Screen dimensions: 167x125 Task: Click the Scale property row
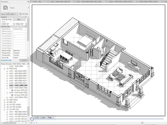coord(13,22)
